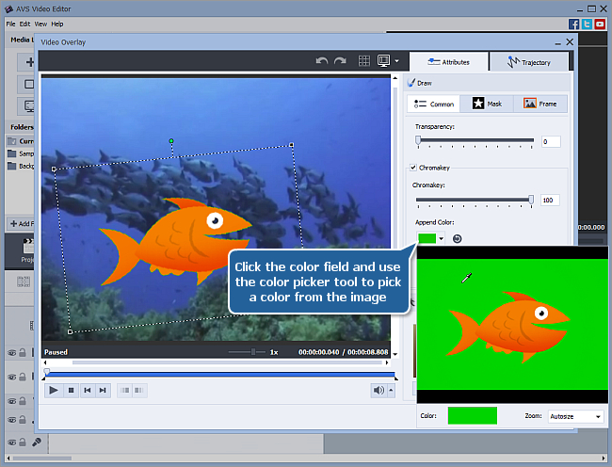Click the green rotation handle of overlay
The width and height of the screenshot is (612, 467).
(171, 141)
